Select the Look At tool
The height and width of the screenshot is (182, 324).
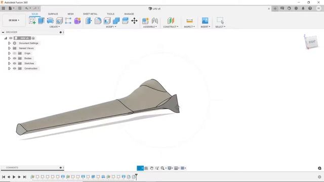tap(146, 168)
